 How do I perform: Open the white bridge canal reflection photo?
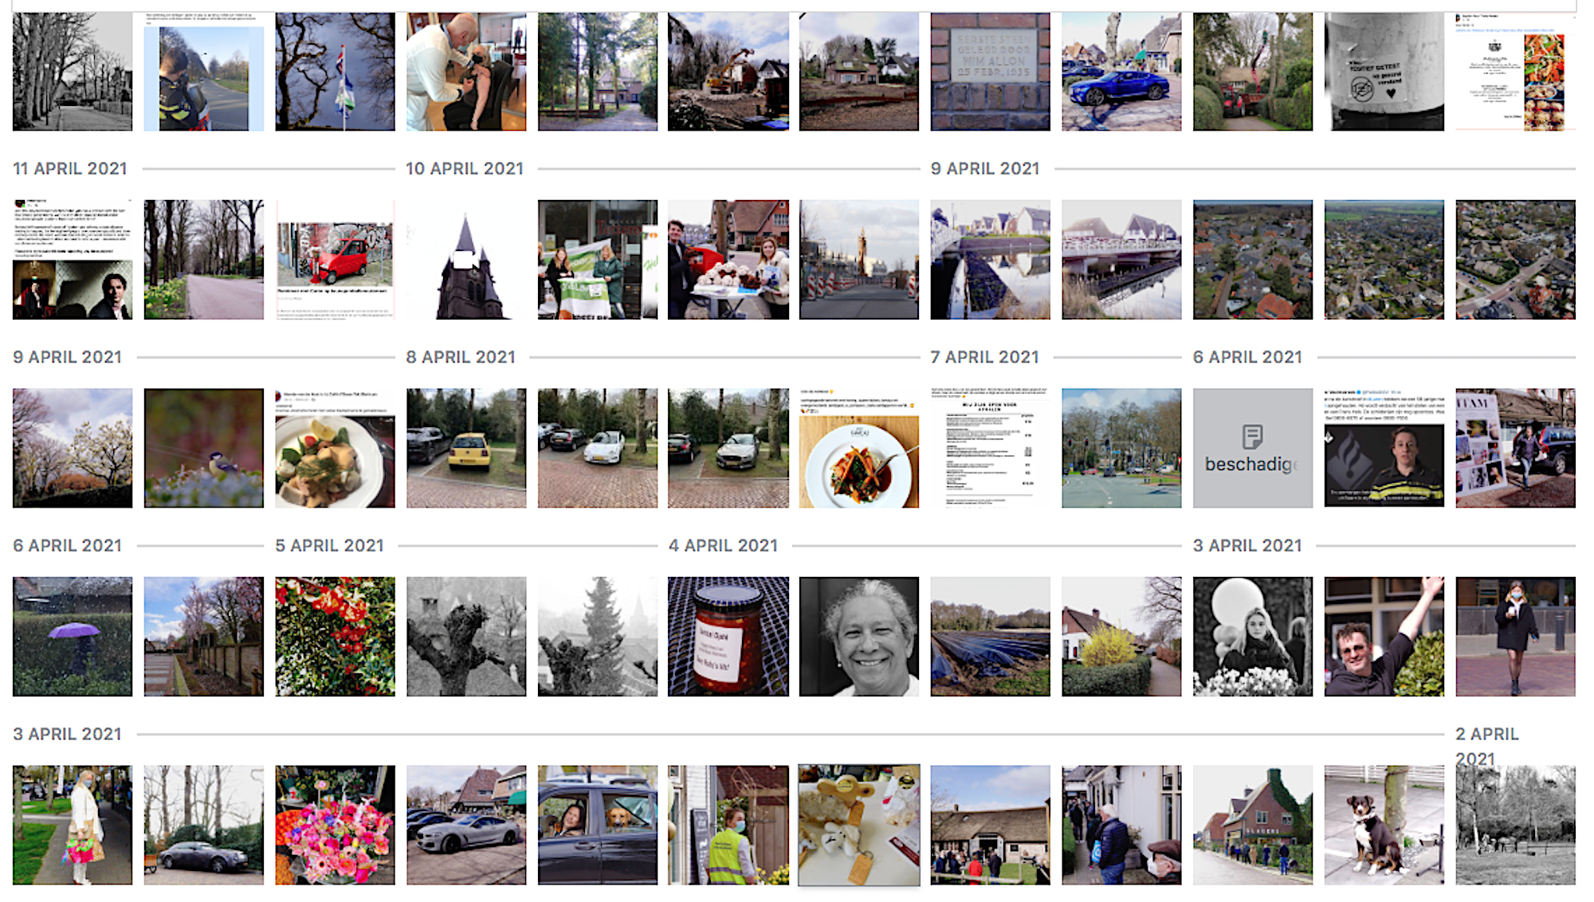[1121, 260]
